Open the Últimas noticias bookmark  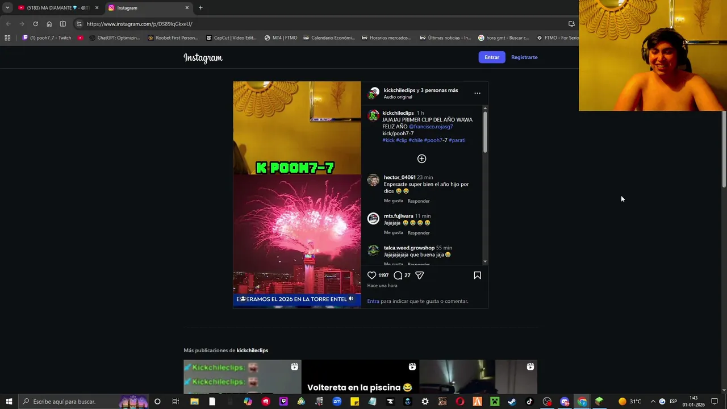click(445, 38)
